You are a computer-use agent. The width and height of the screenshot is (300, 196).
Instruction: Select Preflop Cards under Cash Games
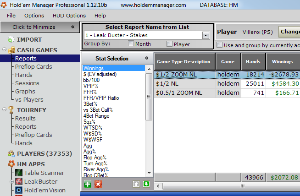point(33,66)
